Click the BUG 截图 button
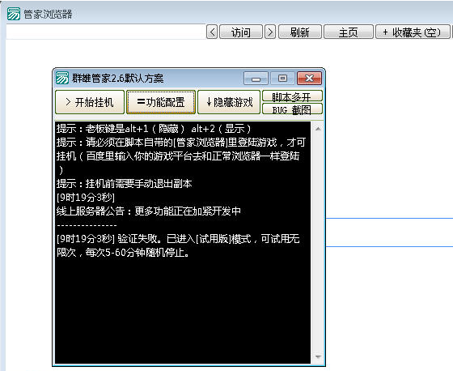The image size is (453, 371). (x=292, y=109)
